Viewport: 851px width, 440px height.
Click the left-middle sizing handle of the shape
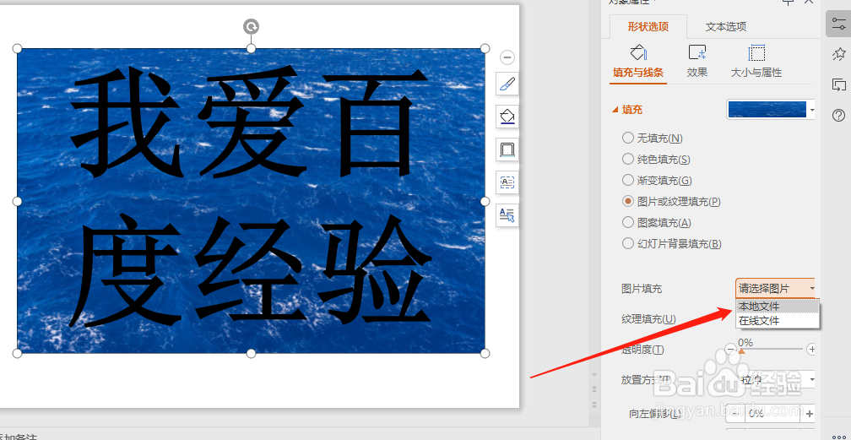[17, 202]
